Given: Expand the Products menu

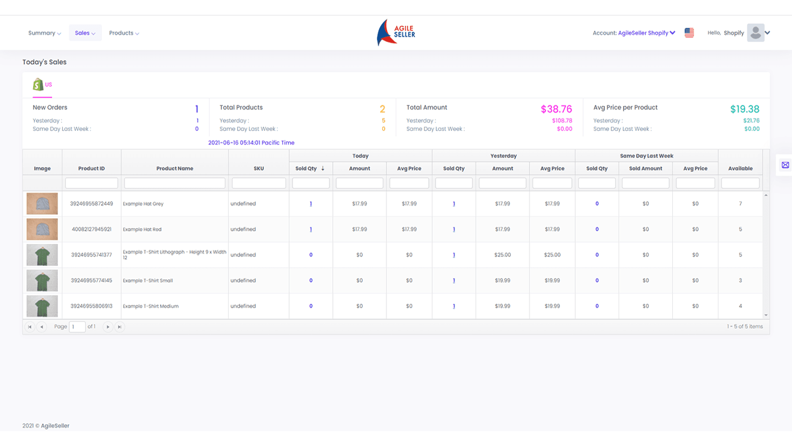Looking at the screenshot, I should point(124,33).
